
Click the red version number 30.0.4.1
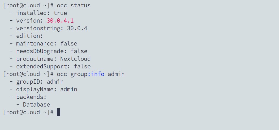click(x=60, y=21)
